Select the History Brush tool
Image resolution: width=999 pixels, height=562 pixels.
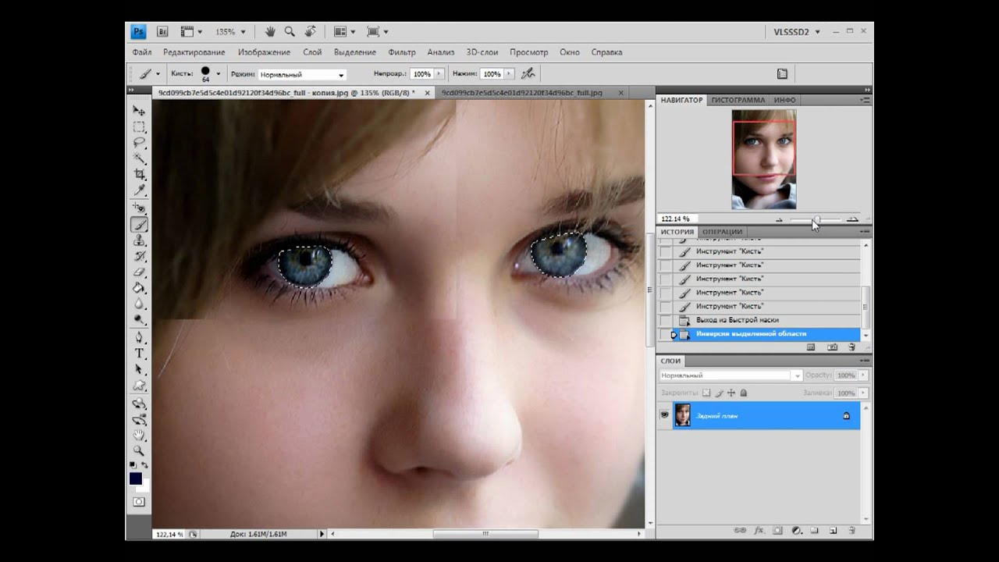pyautogui.click(x=139, y=256)
